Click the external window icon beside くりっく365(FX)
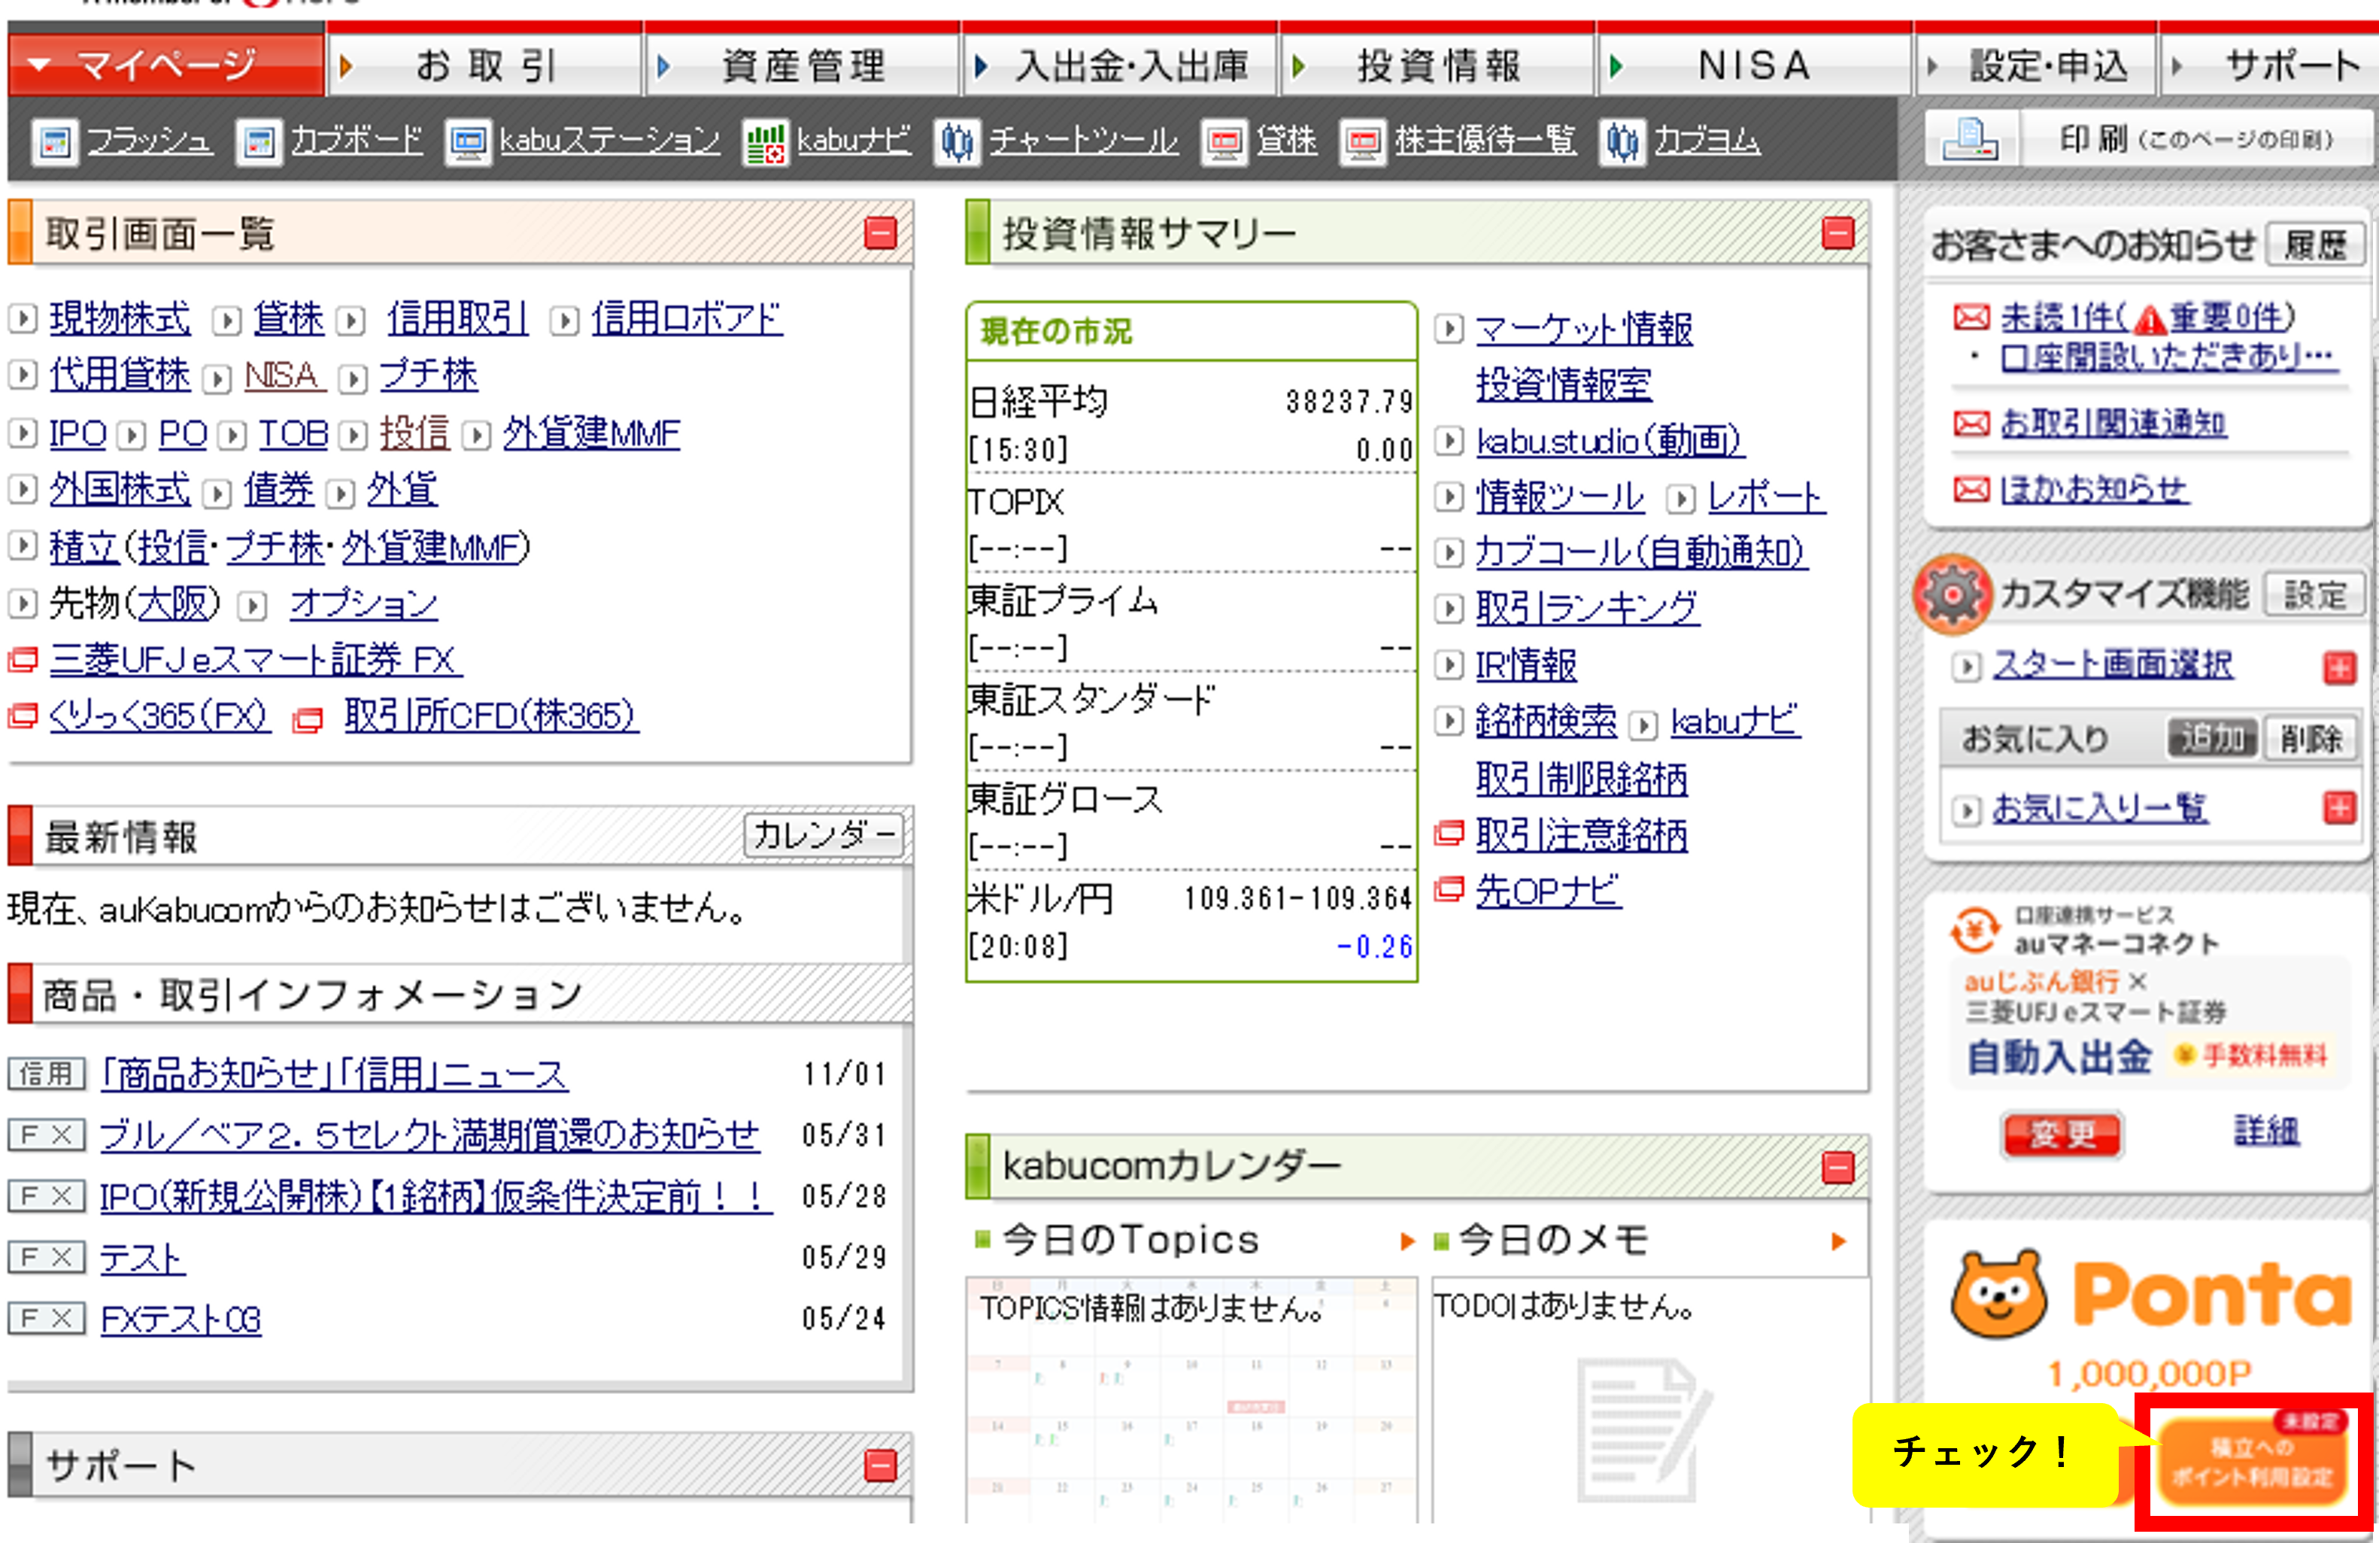 tap(23, 716)
